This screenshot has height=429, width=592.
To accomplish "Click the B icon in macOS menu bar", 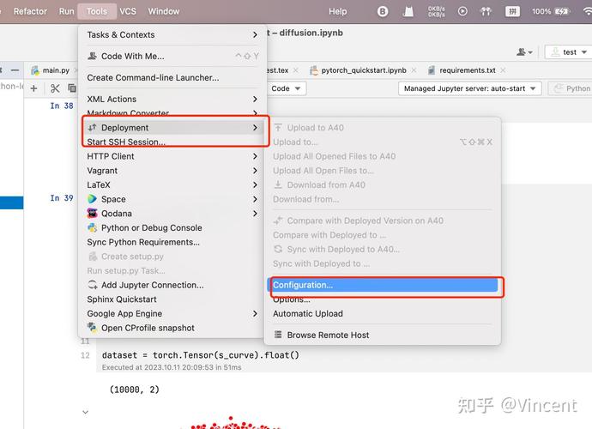I will 383,11.
